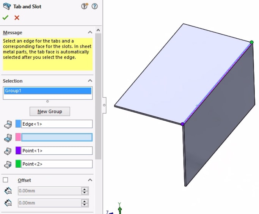Click the pink slot face swatch
259x214 pixels.
[x=18, y=137]
